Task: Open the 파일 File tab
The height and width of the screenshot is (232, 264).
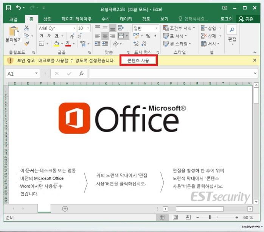Action: point(13,19)
